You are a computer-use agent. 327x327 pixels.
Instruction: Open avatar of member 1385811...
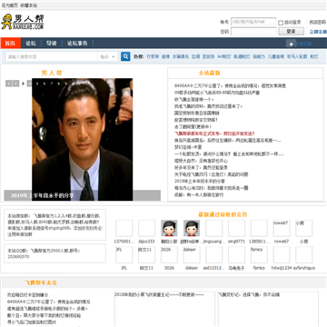[259, 228]
